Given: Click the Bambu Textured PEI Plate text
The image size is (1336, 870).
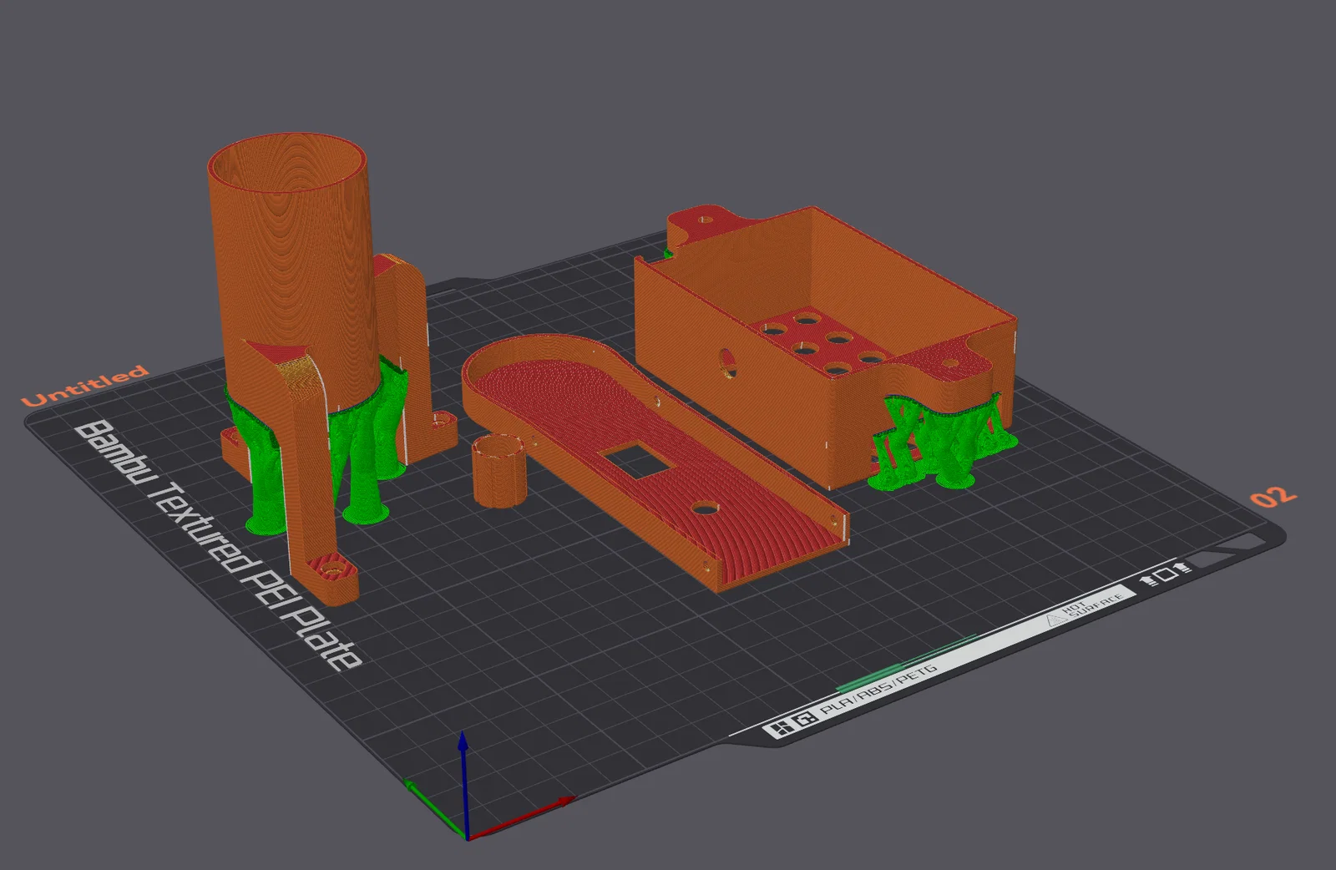Looking at the screenshot, I should [x=219, y=546].
